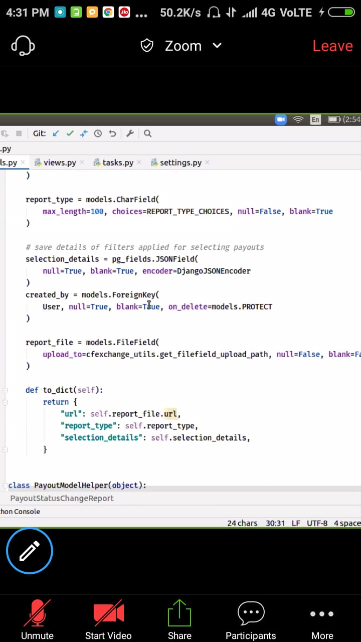This screenshot has width=361, height=642.
Task: Tap the audio headset icon
Action: point(23,46)
